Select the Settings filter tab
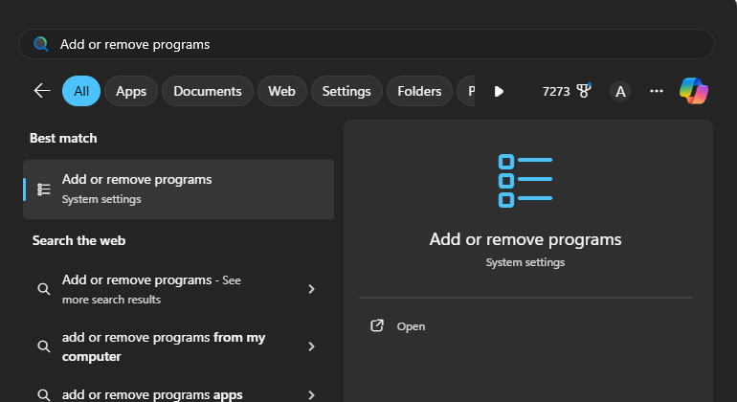 tap(346, 91)
